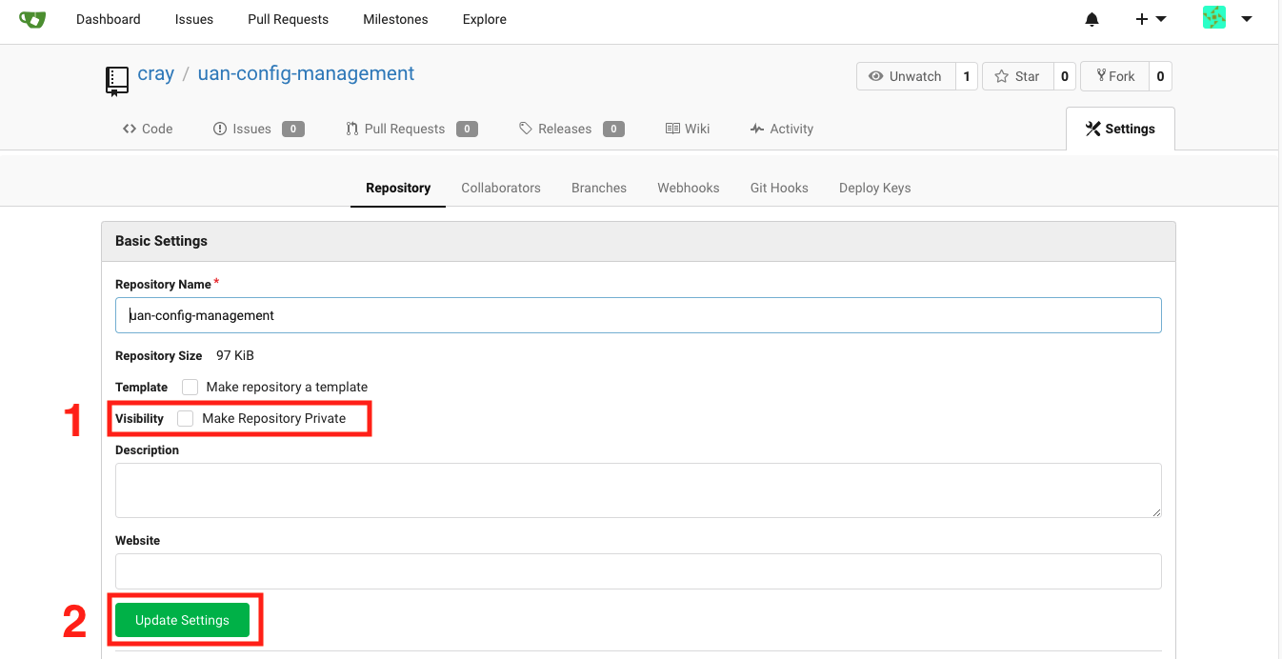The image size is (1282, 659).
Task: Open Pull Requests via the branch icon
Action: [353, 128]
